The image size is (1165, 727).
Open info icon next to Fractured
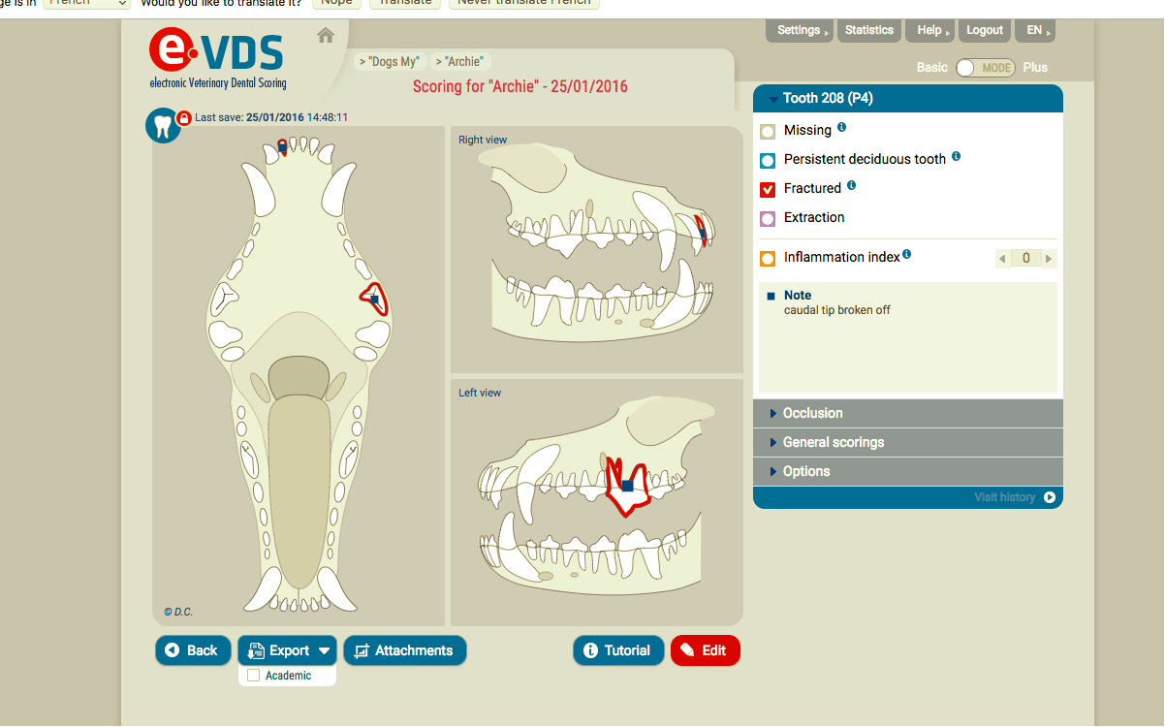point(852,185)
